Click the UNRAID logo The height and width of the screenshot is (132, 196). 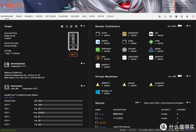coord(12,5)
